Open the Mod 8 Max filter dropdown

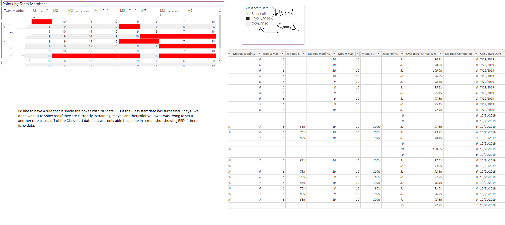point(282,54)
